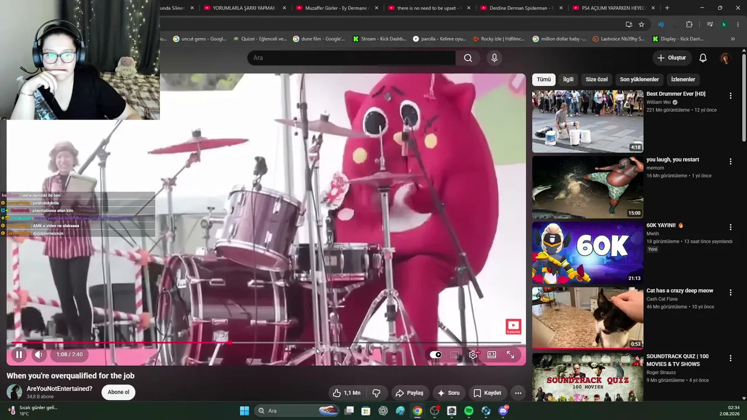Open 'SOUNDTRACK QUIZ | 100 MOVIES & TV SHOWS' title
Image resolution: width=747 pixels, height=420 pixels.
tap(677, 360)
